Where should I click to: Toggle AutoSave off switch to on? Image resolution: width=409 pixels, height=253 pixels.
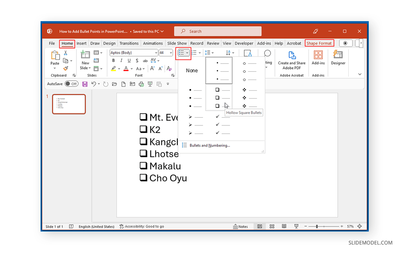72,83
